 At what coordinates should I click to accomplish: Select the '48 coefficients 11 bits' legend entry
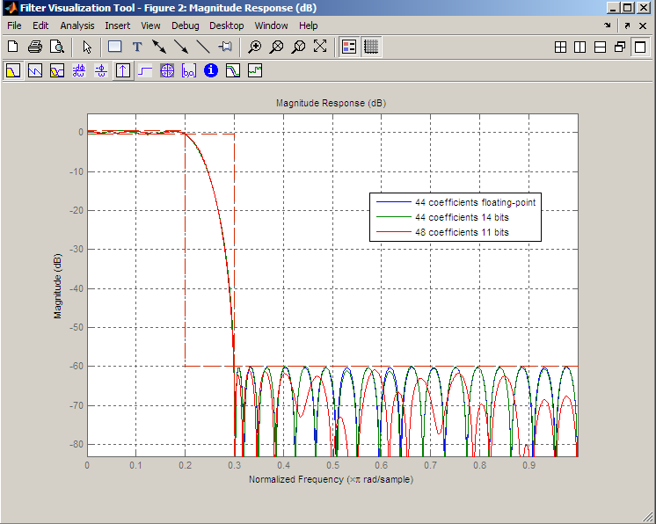tap(463, 232)
